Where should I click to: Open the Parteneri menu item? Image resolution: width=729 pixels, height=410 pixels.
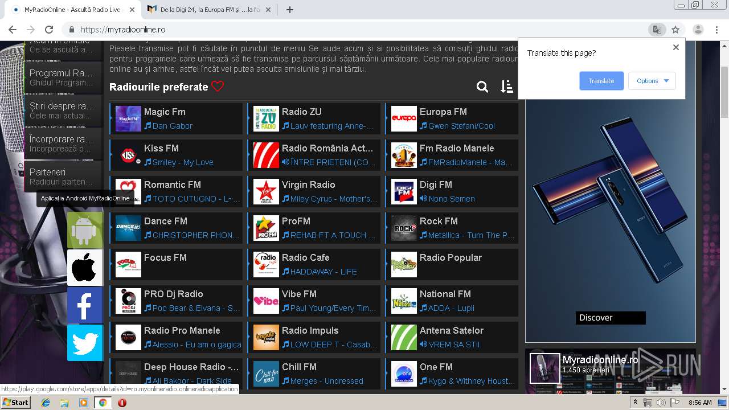tap(63, 177)
